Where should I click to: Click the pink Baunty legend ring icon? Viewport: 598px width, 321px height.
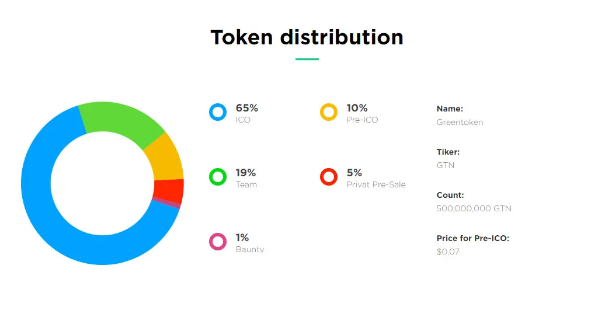click(x=218, y=242)
